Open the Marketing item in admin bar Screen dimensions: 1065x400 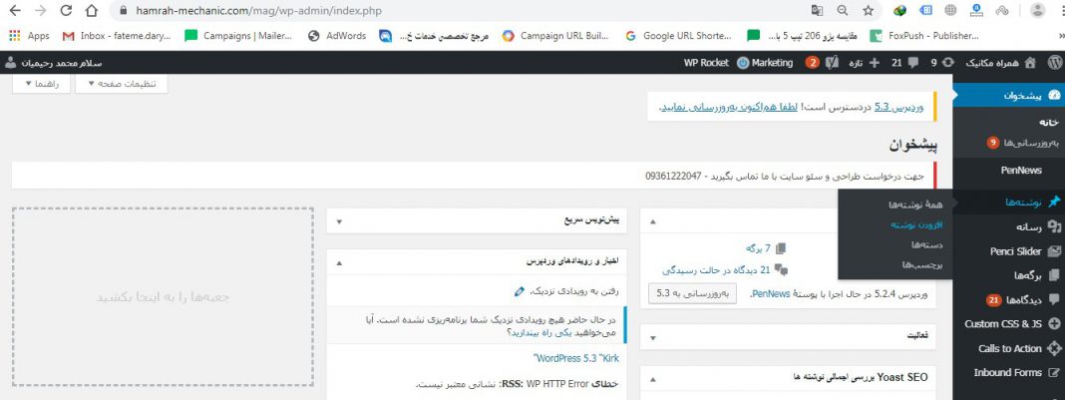click(x=765, y=62)
